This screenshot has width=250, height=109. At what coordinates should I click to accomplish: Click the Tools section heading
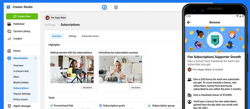(52, 98)
